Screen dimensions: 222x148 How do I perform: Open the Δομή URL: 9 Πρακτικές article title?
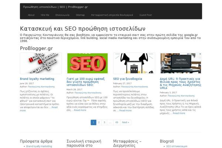coord(181,83)
